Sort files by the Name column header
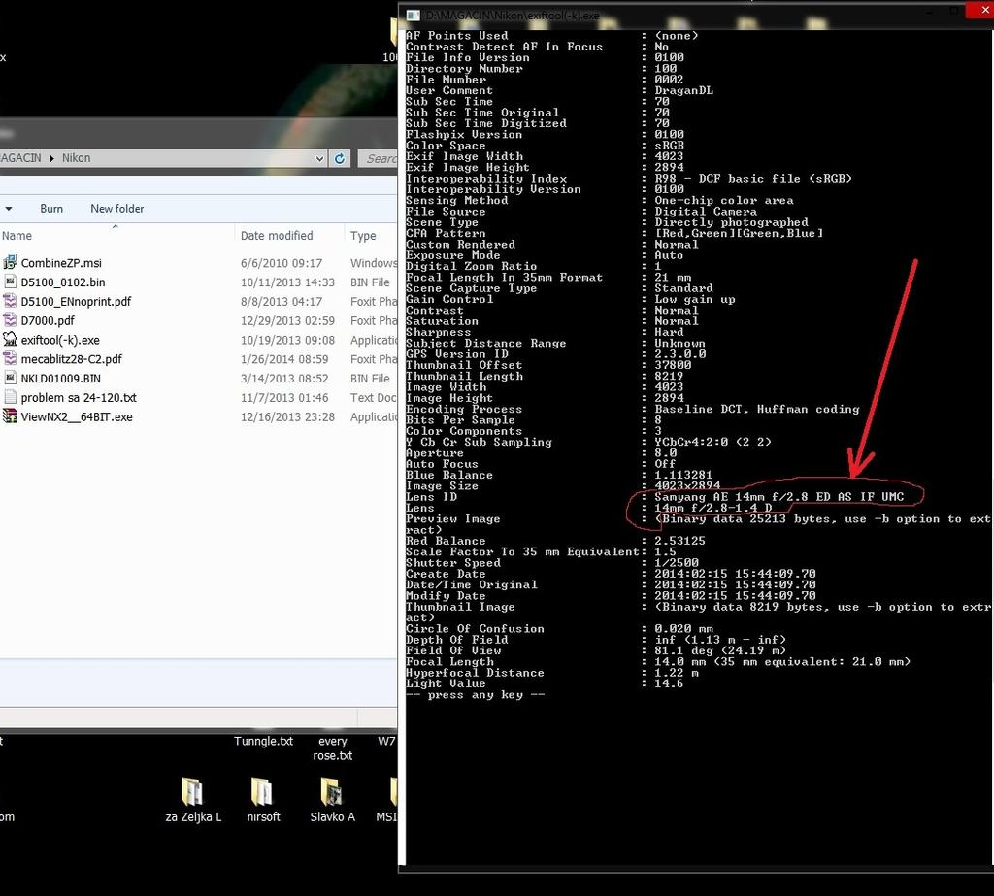 (x=17, y=236)
